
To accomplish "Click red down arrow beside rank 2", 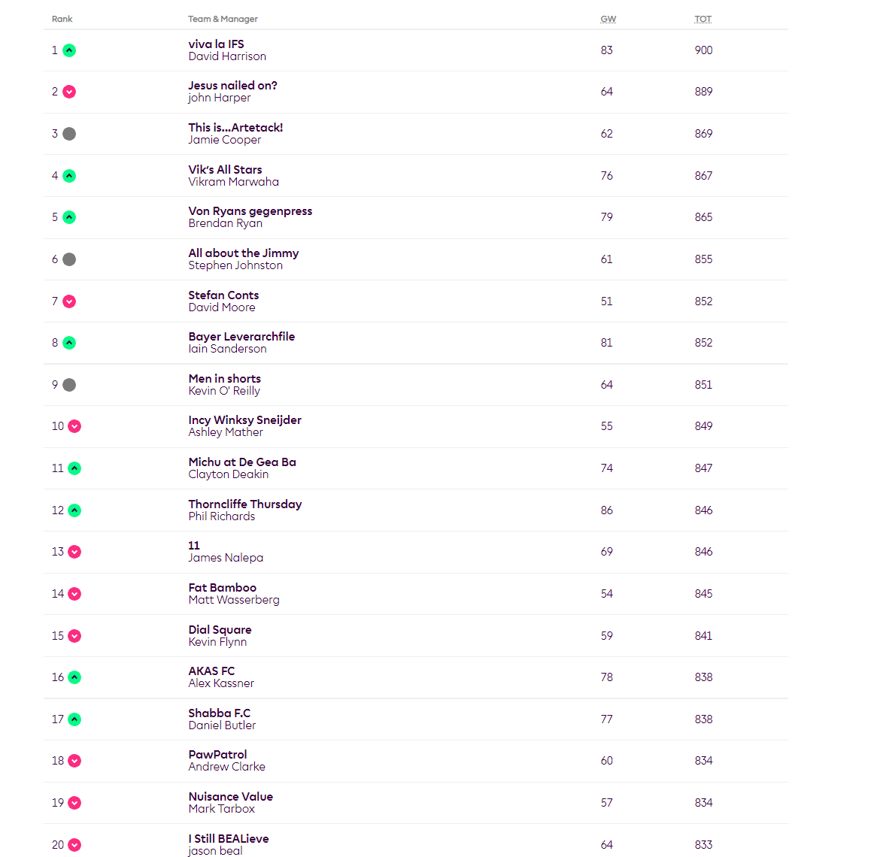I will tap(69, 92).
